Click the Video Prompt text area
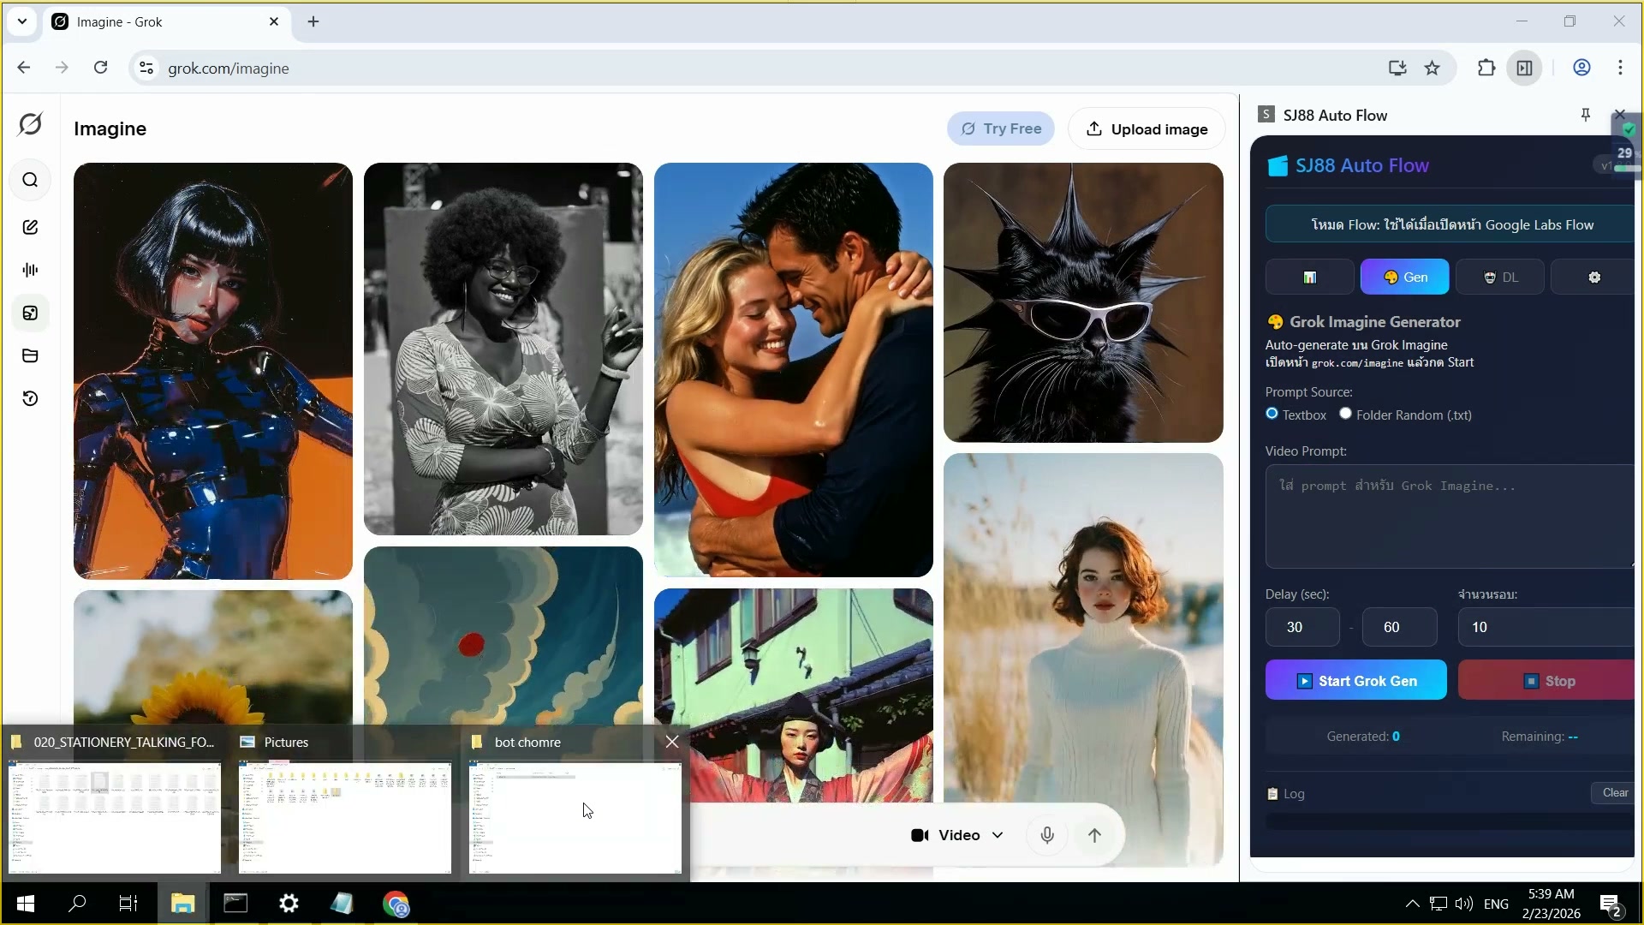 point(1449,516)
